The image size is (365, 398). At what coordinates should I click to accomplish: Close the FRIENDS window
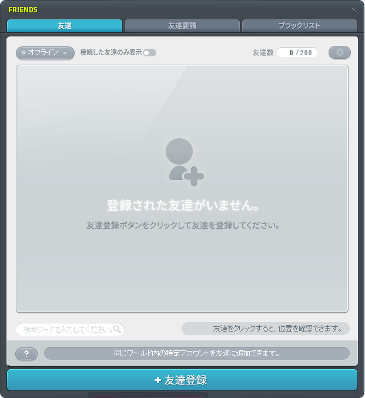pos(354,10)
